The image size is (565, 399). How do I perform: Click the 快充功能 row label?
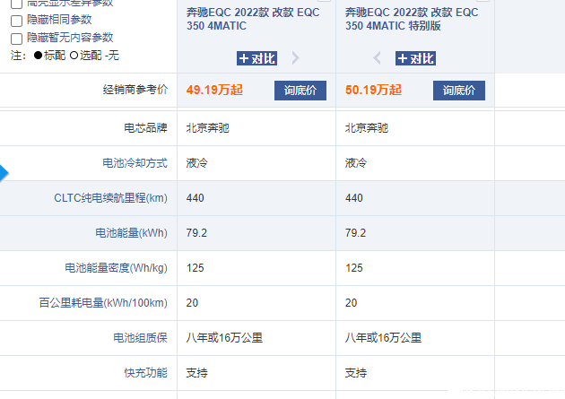click(145, 373)
